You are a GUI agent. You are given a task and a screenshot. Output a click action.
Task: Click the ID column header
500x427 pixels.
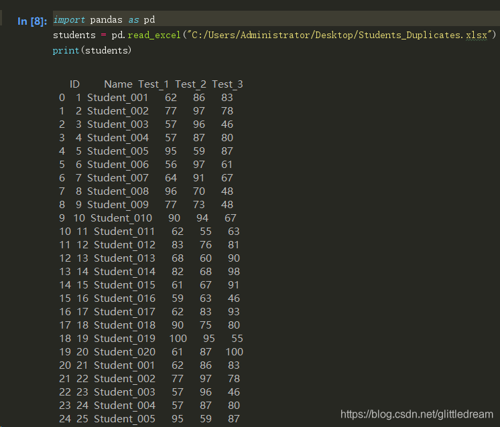(x=74, y=84)
